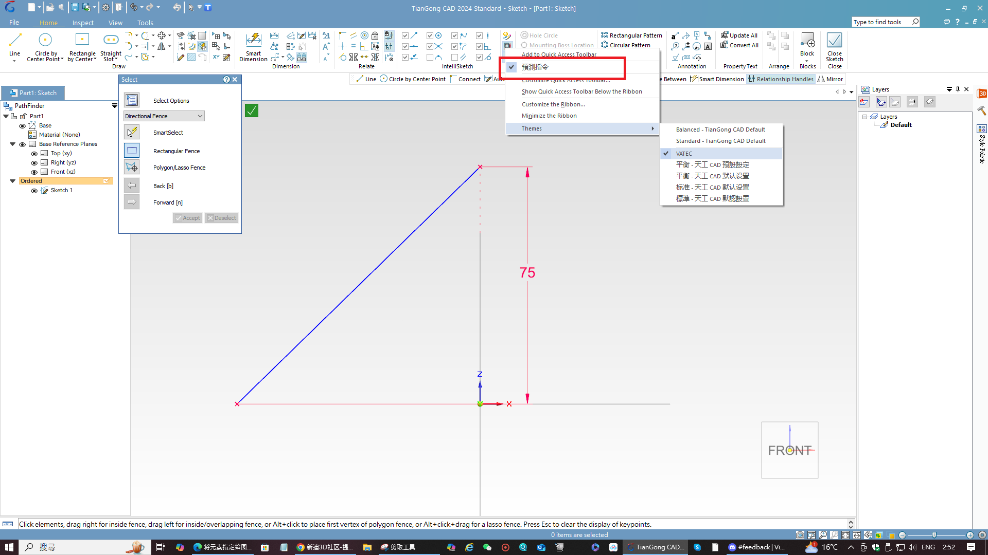Choose Balanced - TianGong CAD Default theme
The width and height of the screenshot is (988, 555).
(720, 129)
